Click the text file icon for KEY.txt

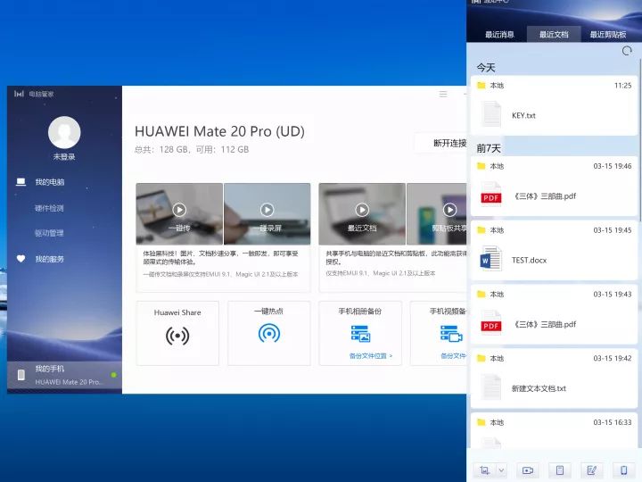pyautogui.click(x=491, y=114)
